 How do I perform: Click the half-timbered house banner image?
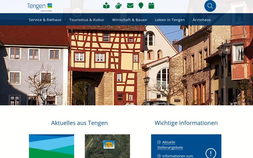[126, 65]
